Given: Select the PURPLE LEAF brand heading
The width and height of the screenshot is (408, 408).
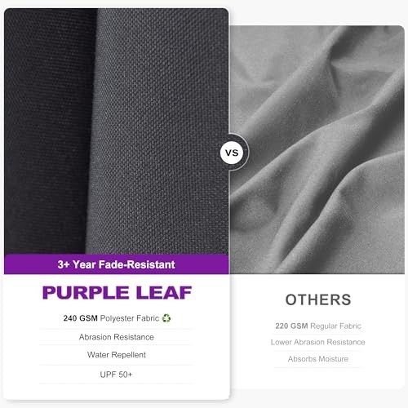Looking at the screenshot, I should pyautogui.click(x=117, y=293).
